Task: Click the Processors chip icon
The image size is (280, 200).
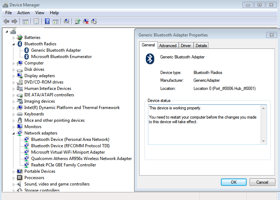Action: (x=19, y=178)
